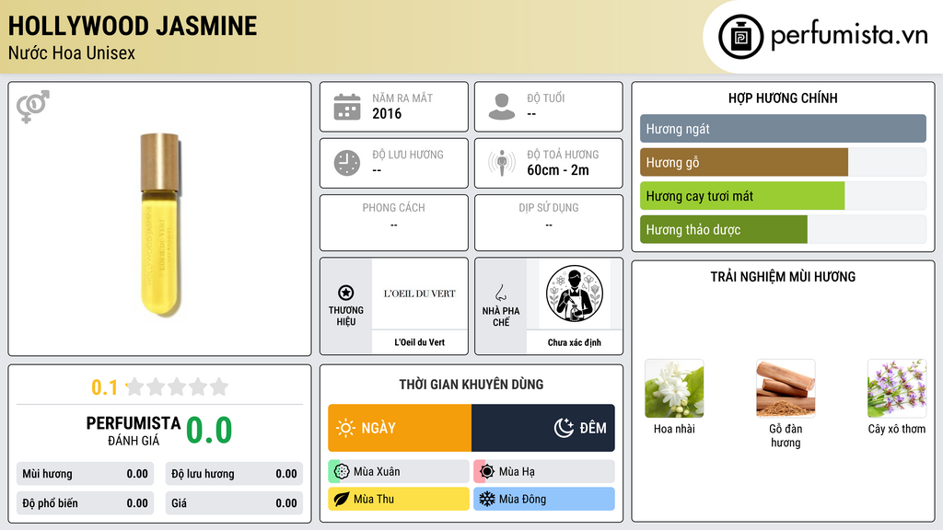Click the Chưa xác định perfumer label
The height and width of the screenshot is (530, 943).
[x=575, y=342]
